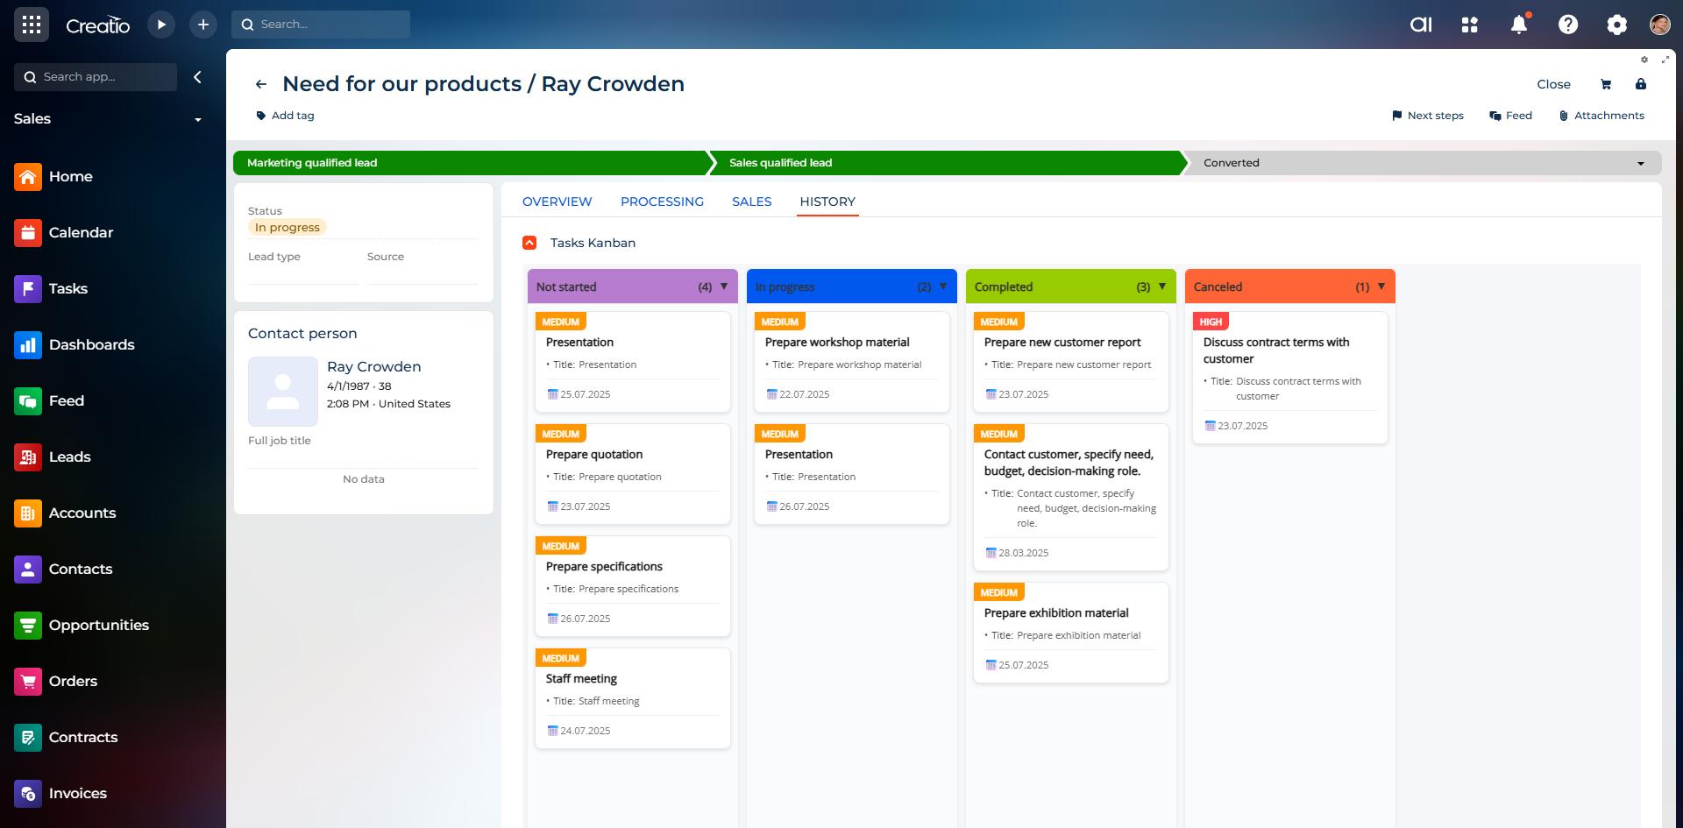Switch to the PROCESSING tab

click(662, 202)
